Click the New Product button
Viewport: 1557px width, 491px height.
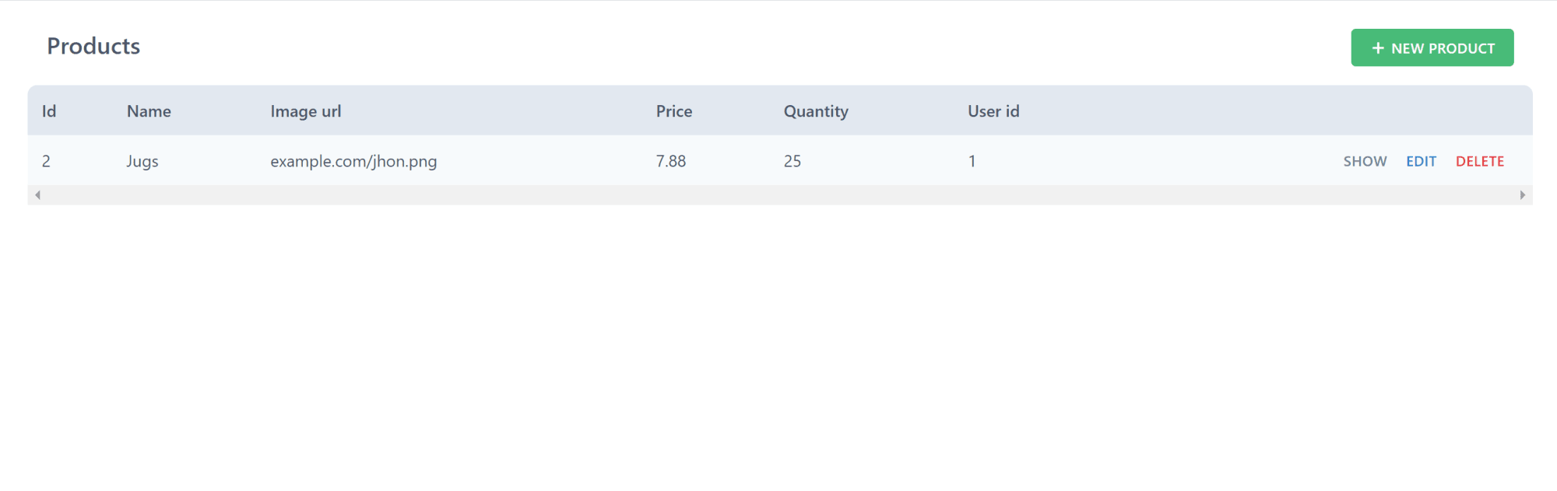[1432, 47]
